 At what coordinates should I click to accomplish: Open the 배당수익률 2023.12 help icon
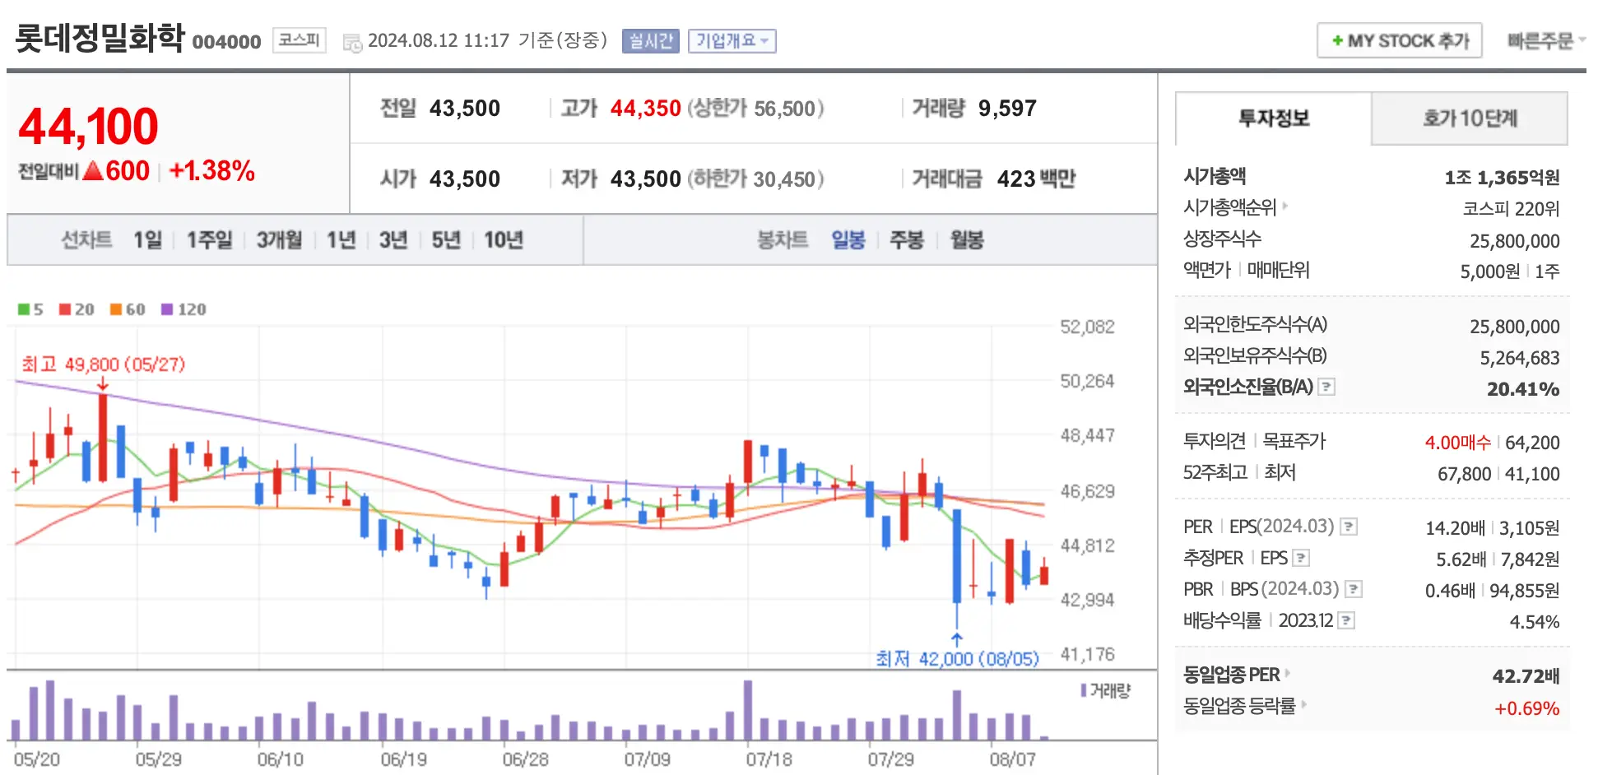(1346, 620)
